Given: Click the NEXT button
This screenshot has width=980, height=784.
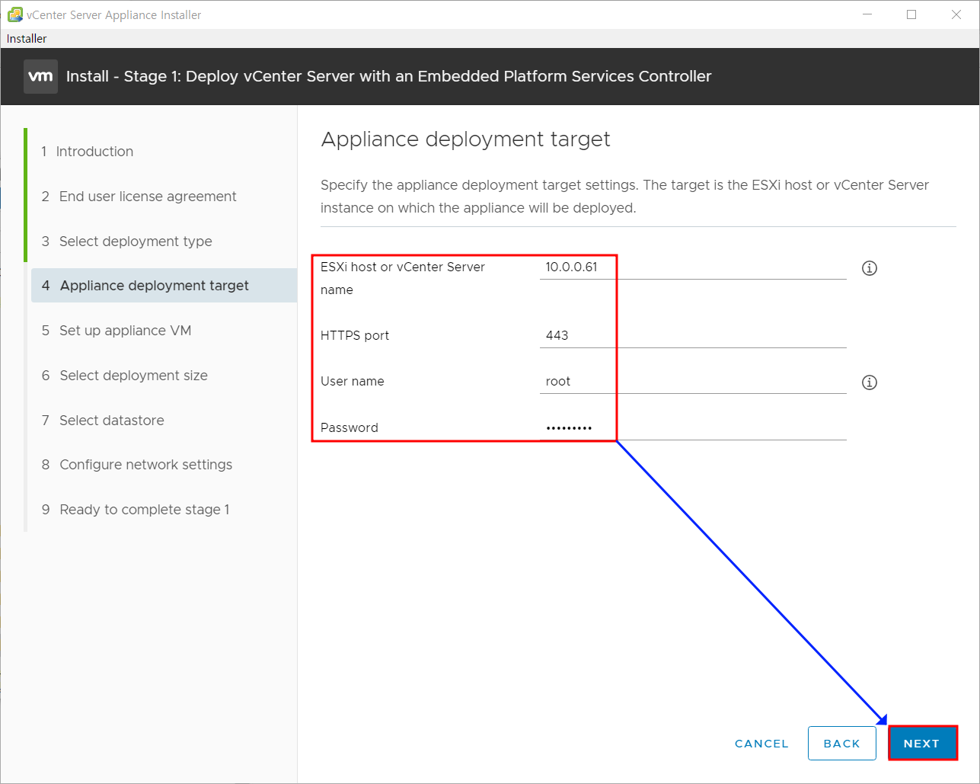Looking at the screenshot, I should (x=922, y=744).
